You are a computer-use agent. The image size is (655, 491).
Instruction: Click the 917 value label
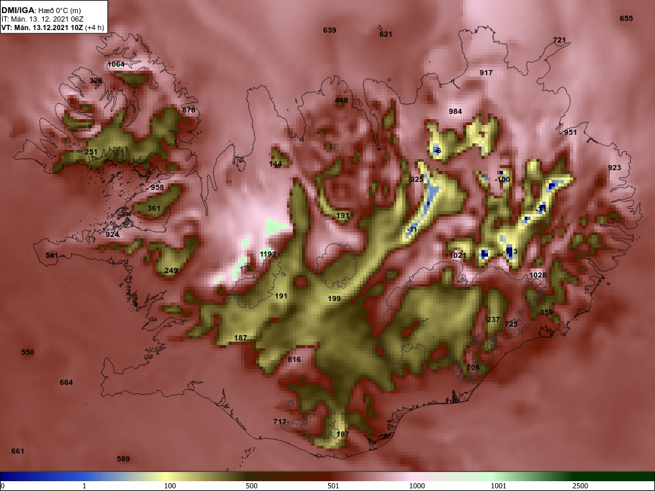pyautogui.click(x=486, y=73)
